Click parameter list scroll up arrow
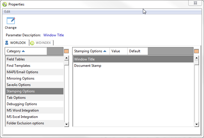This screenshot has height=138, width=204. [x=196, y=58]
